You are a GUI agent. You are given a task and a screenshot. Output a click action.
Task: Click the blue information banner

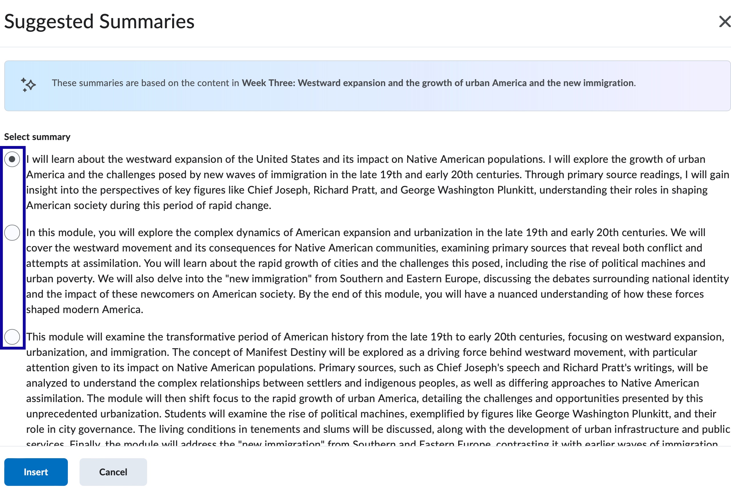tap(366, 85)
